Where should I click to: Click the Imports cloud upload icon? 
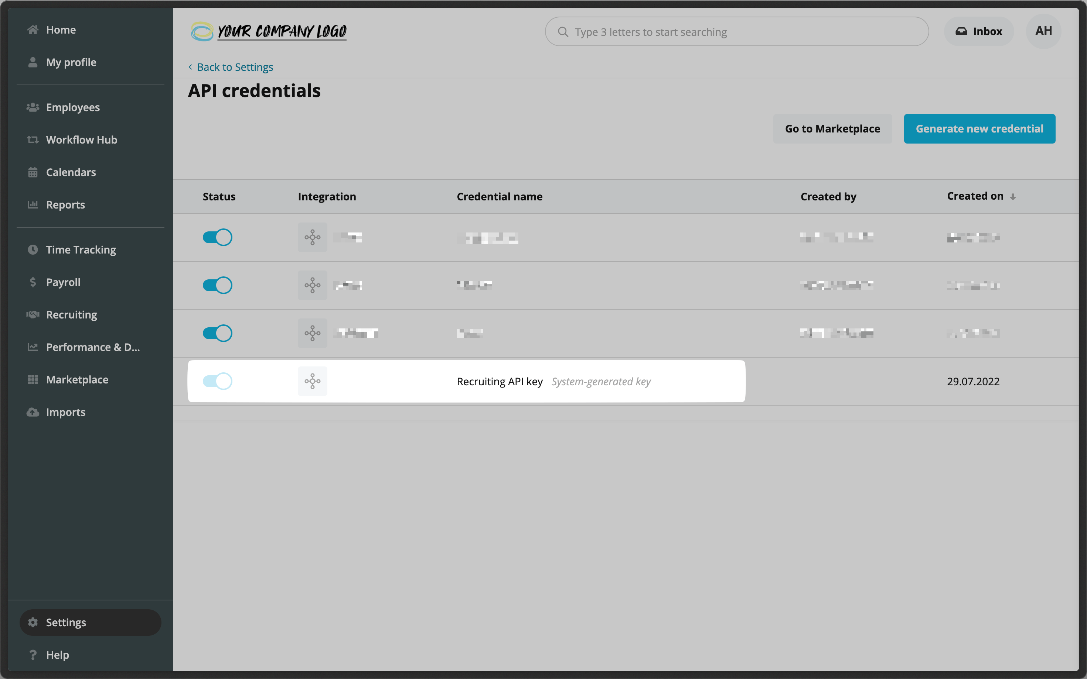pyautogui.click(x=33, y=412)
